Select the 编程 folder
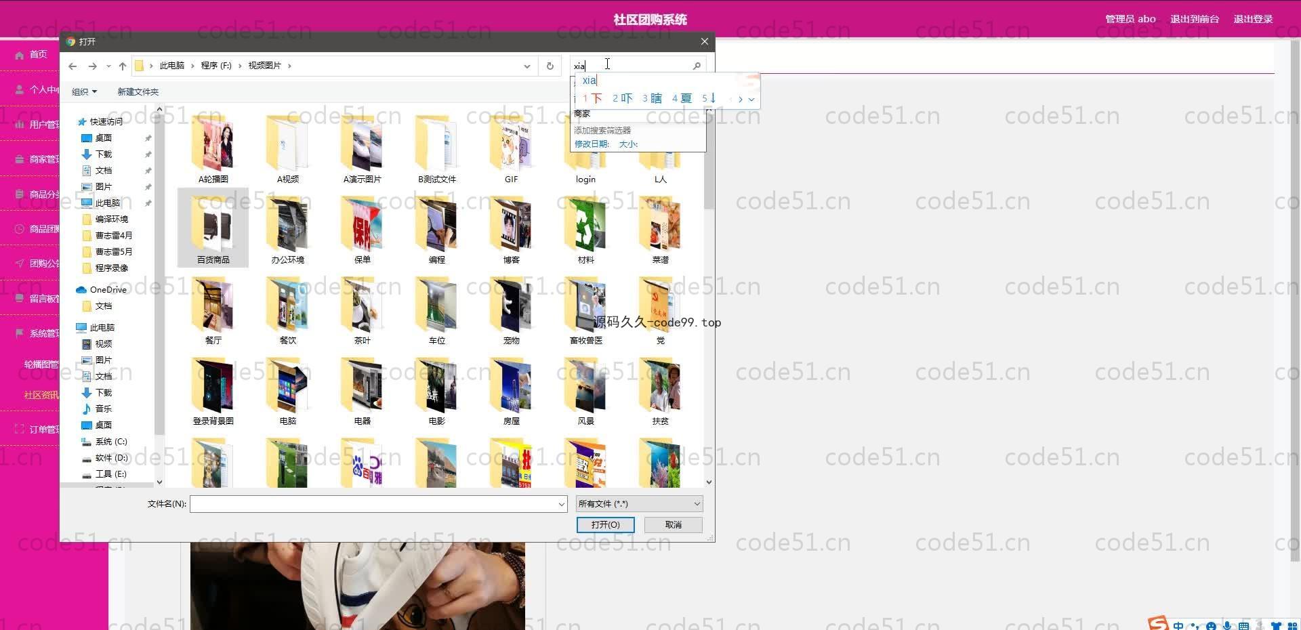 tap(436, 229)
